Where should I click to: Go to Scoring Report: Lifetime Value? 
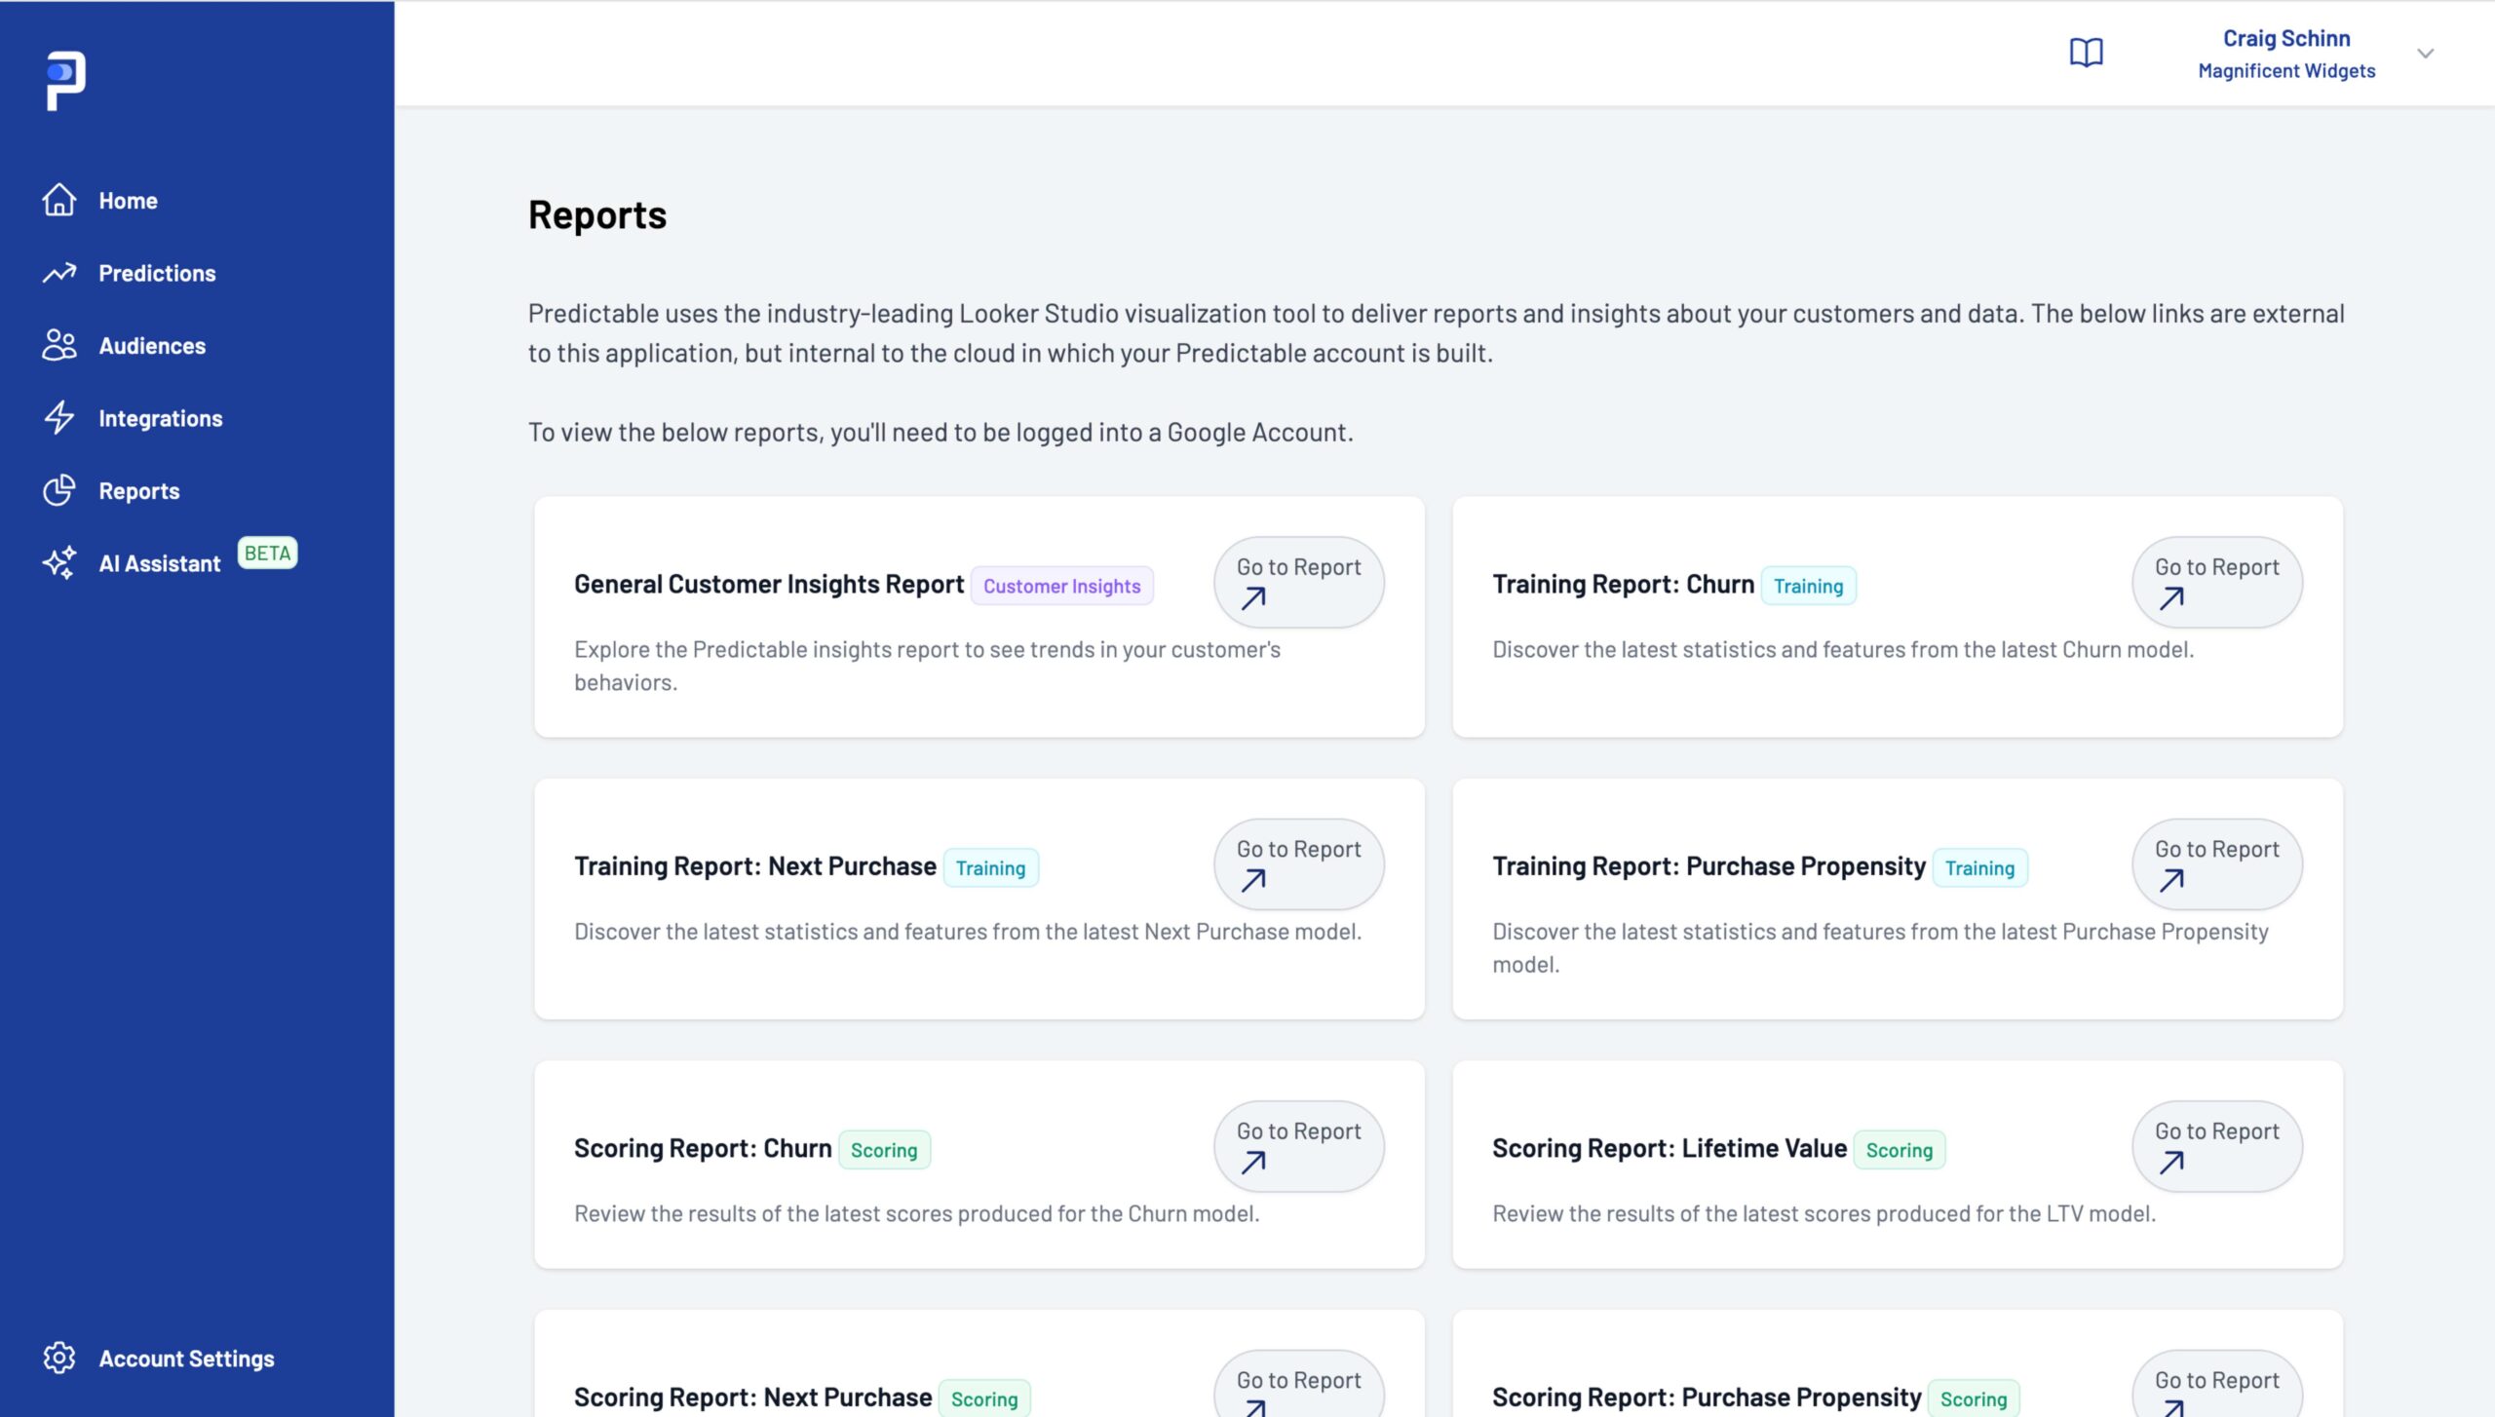point(2216,1146)
